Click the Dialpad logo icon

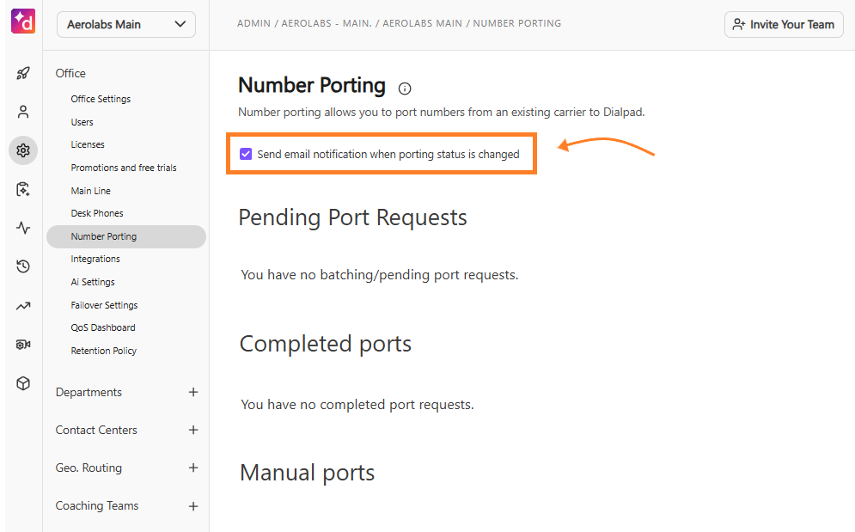coord(23,21)
